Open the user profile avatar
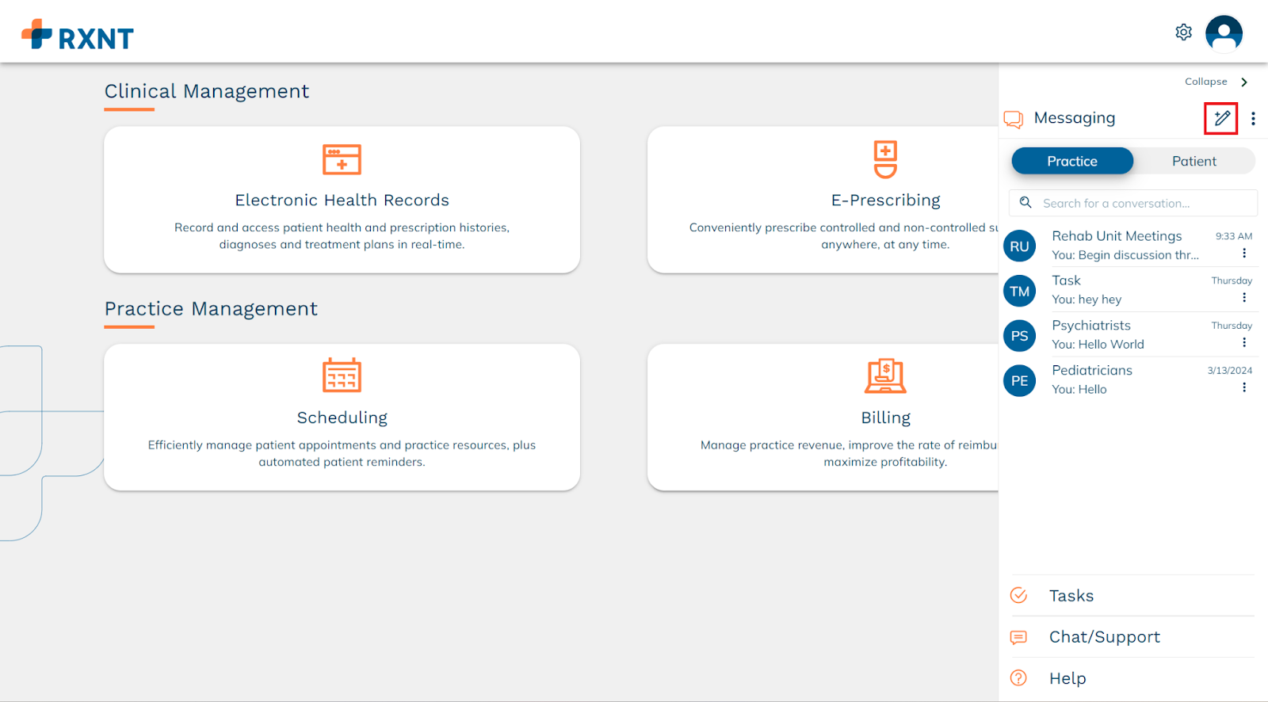Image resolution: width=1268 pixels, height=702 pixels. click(x=1224, y=33)
